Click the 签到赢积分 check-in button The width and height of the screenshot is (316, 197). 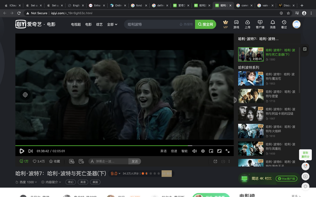305,154
